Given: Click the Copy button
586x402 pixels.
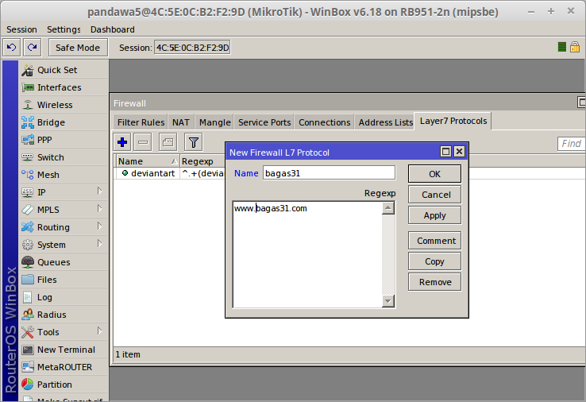Looking at the screenshot, I should (x=434, y=261).
